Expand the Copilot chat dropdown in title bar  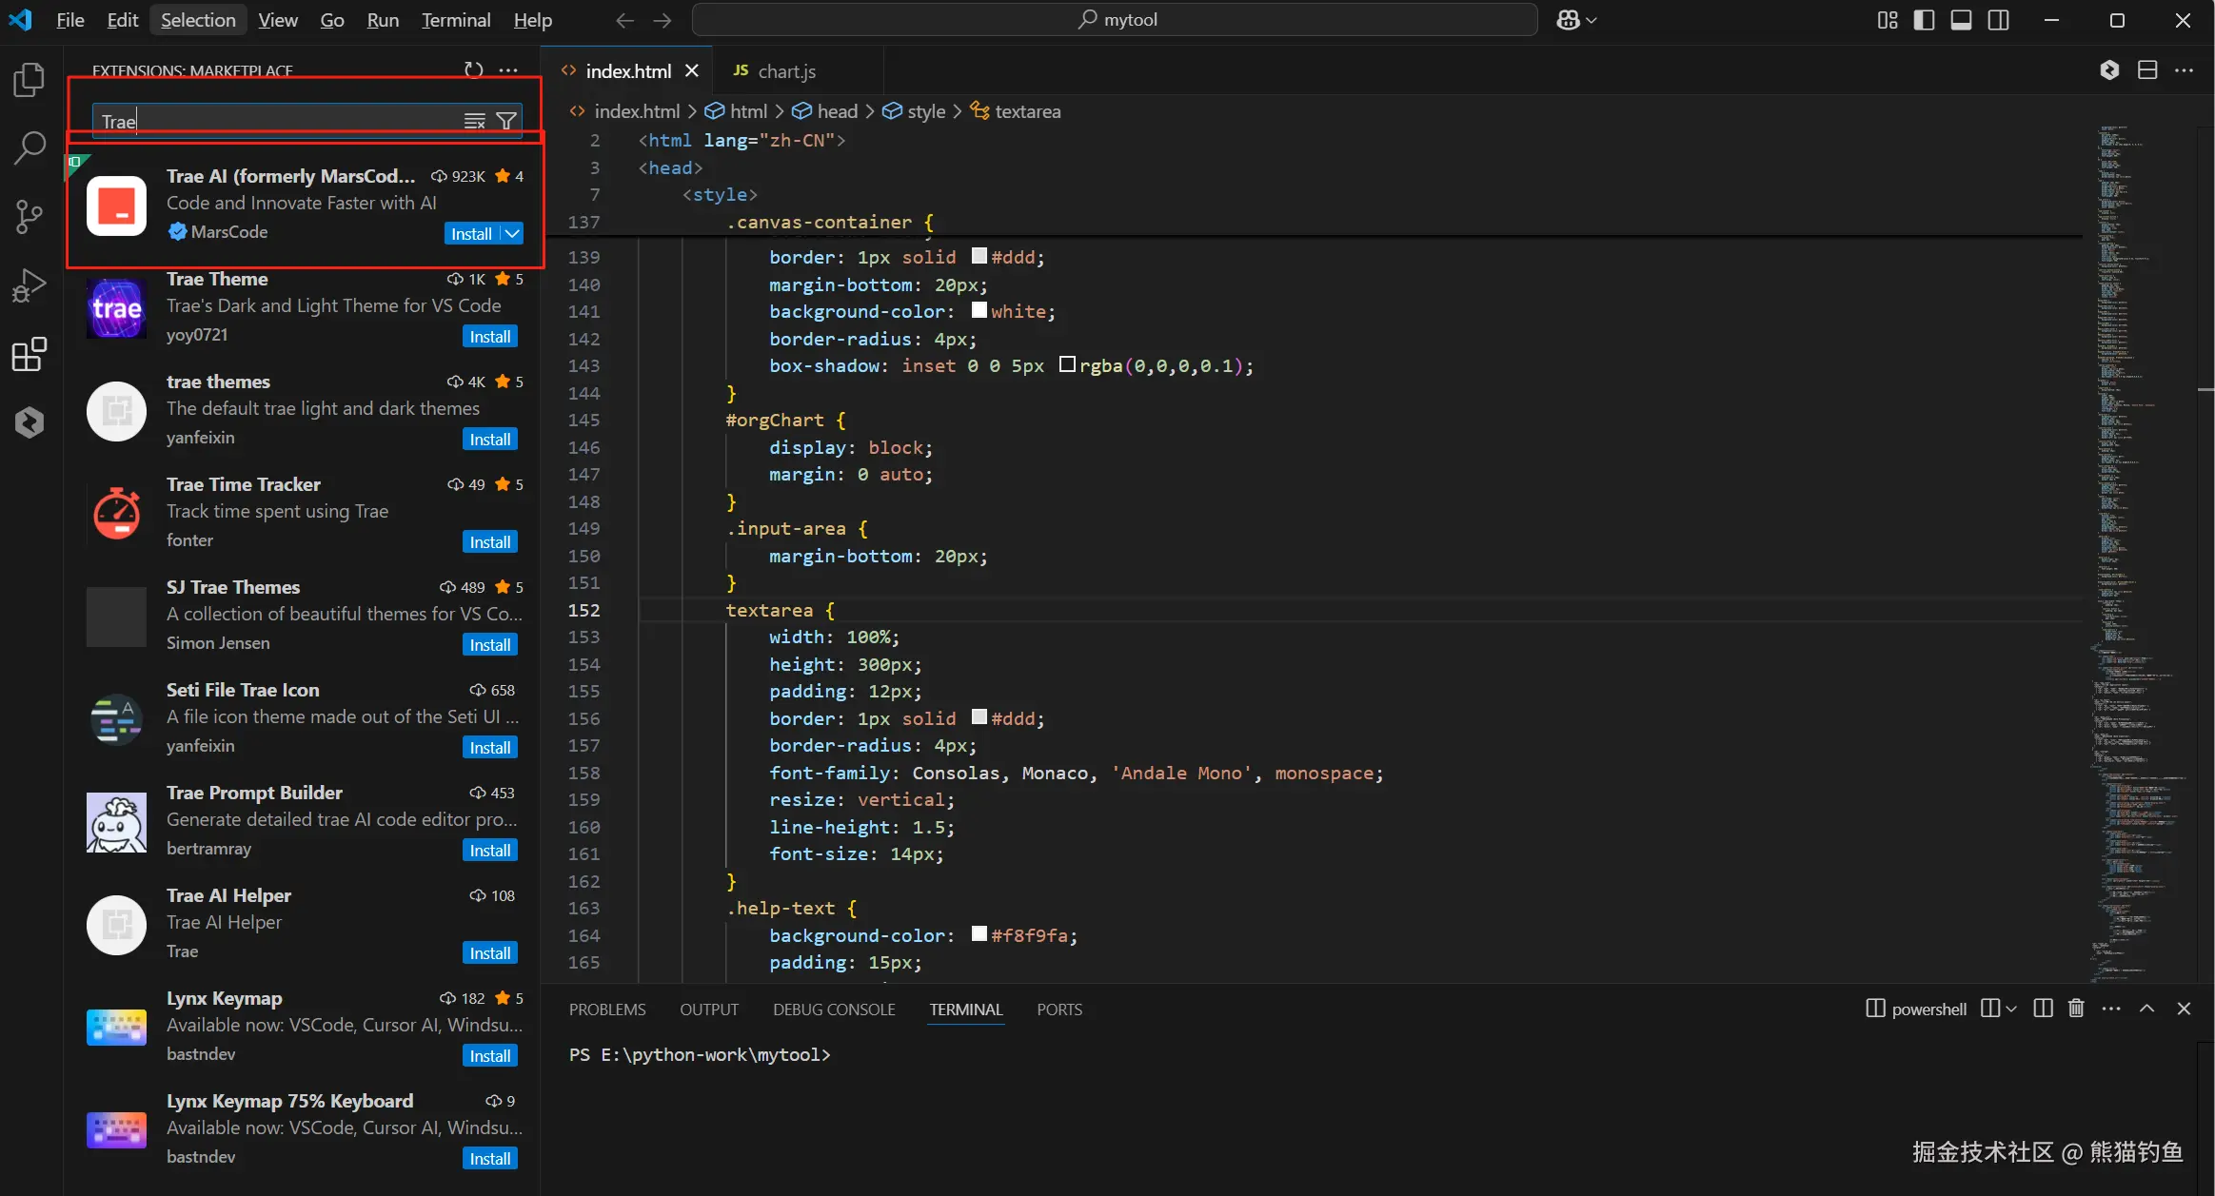tap(1592, 20)
